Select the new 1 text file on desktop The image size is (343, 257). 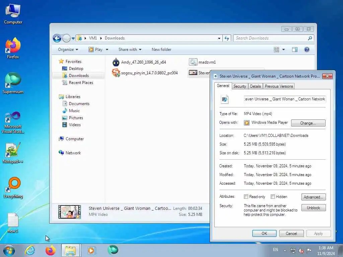point(13,223)
